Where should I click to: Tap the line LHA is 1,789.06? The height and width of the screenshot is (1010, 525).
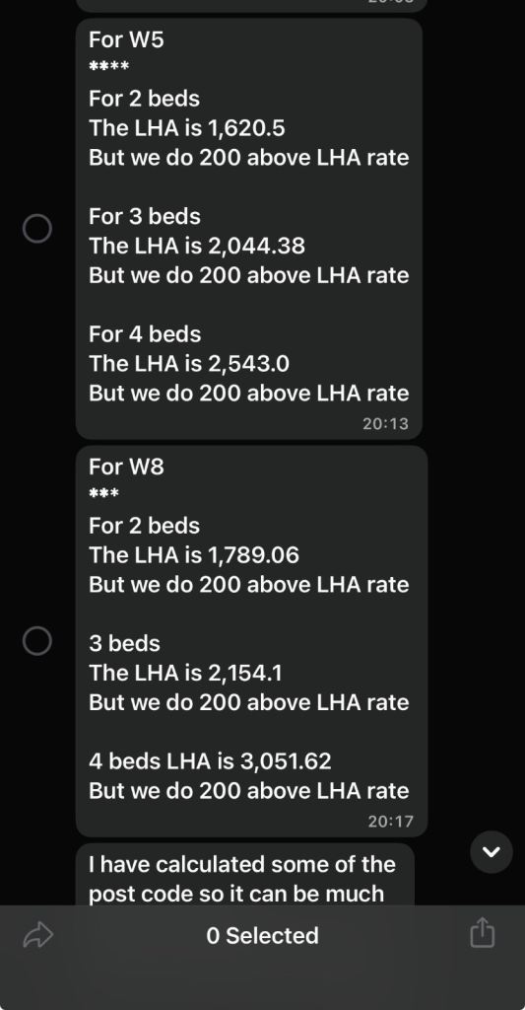click(194, 554)
